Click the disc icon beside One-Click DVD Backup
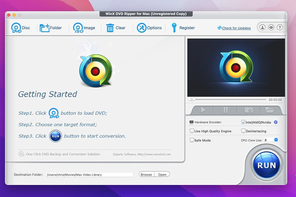The width and height of the screenshot is (296, 197). (x=21, y=154)
